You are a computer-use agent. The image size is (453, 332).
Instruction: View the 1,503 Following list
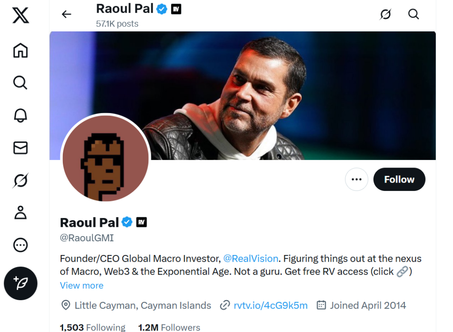tap(93, 328)
